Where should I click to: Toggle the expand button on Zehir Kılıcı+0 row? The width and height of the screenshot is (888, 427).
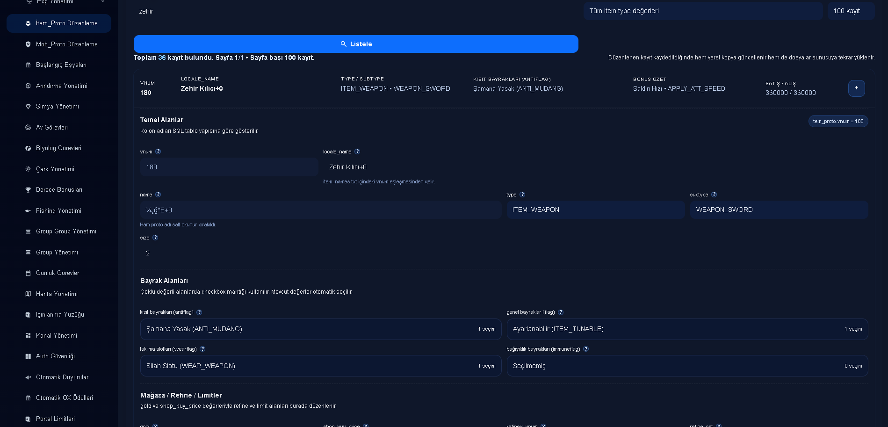[x=856, y=88]
